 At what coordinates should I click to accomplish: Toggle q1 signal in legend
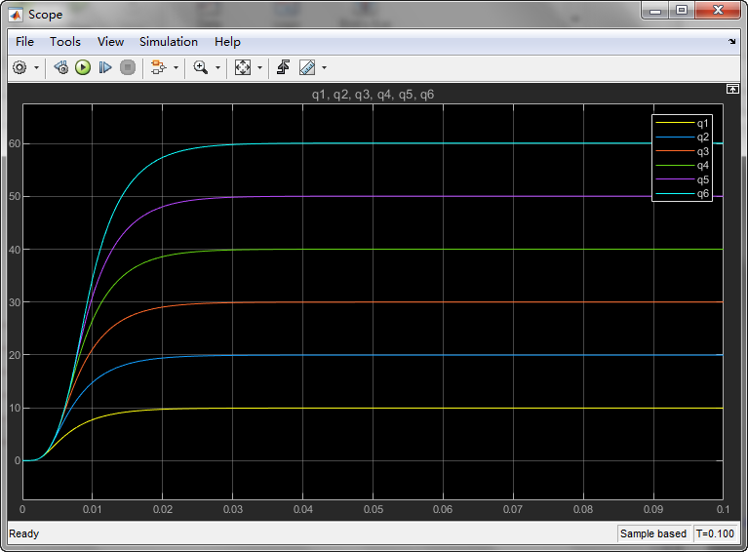[682, 123]
